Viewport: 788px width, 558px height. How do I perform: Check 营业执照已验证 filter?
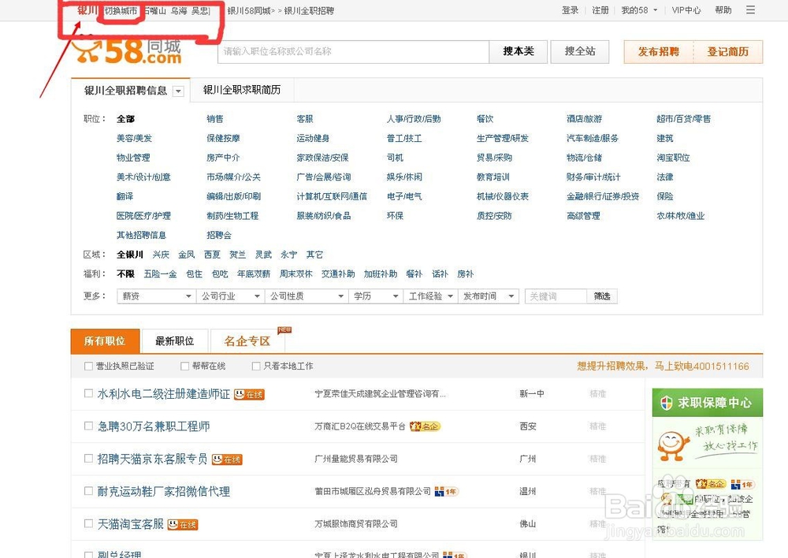[89, 366]
